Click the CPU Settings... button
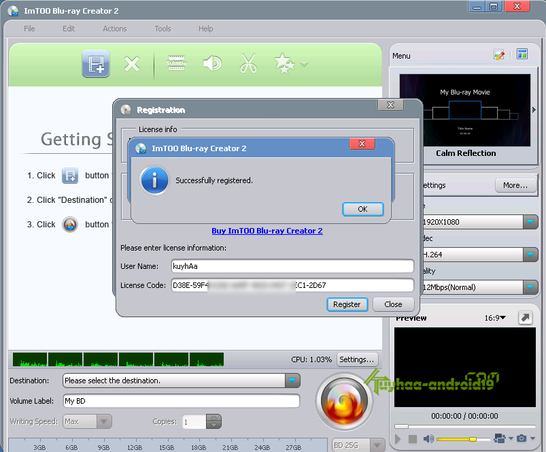This screenshot has height=452, width=546. click(357, 359)
